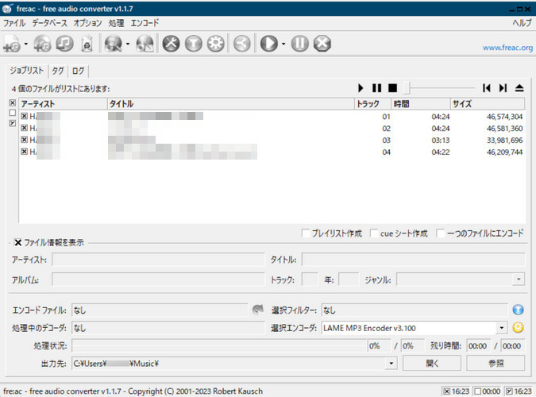Uncheck track 03 checkbox
The image size is (536, 397).
click(25, 140)
